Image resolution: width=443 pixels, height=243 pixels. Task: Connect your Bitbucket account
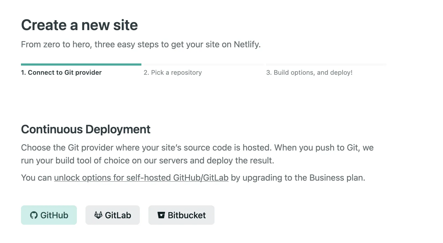pyautogui.click(x=181, y=215)
